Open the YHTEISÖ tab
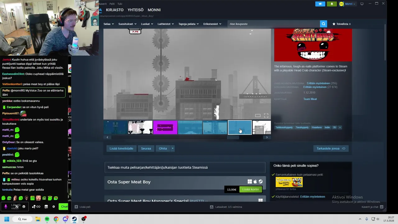Image resolution: width=398 pixels, height=224 pixels. click(x=136, y=10)
